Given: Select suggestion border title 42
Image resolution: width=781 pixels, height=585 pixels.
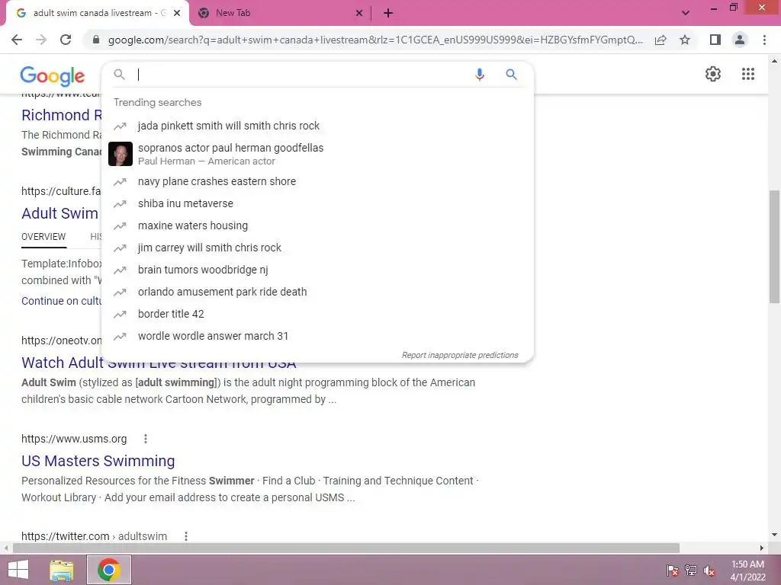Looking at the screenshot, I should click(317, 314).
